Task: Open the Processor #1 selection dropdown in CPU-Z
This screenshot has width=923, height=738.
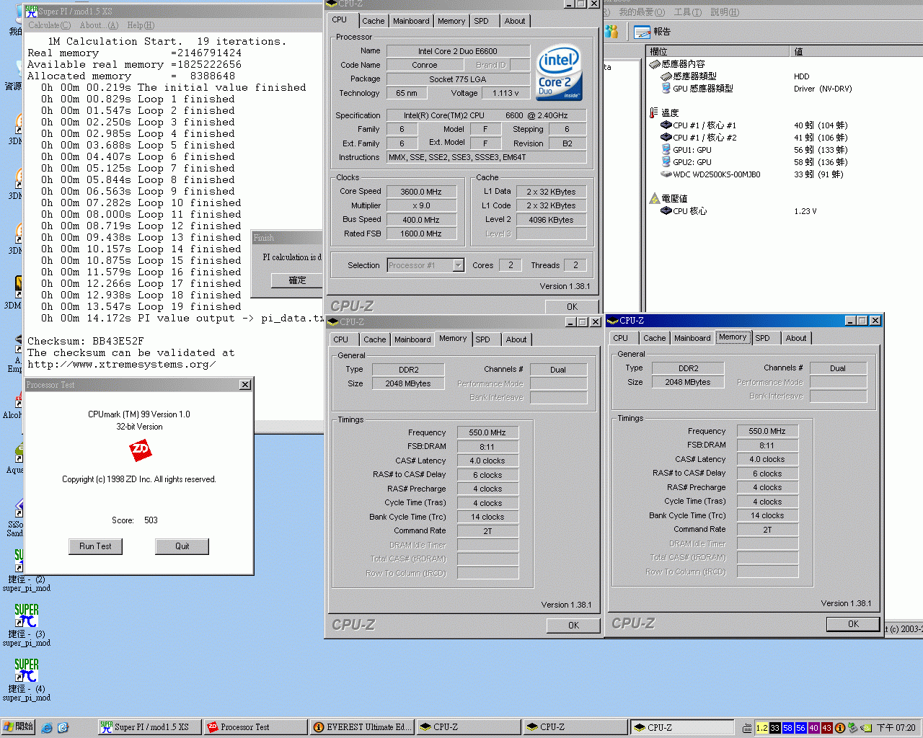Action: point(459,265)
